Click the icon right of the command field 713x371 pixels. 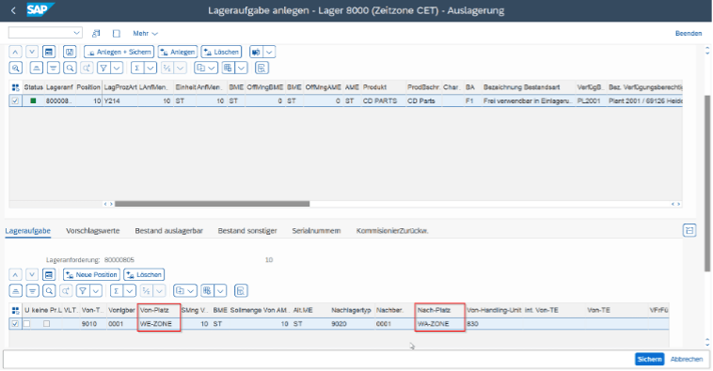[96, 33]
